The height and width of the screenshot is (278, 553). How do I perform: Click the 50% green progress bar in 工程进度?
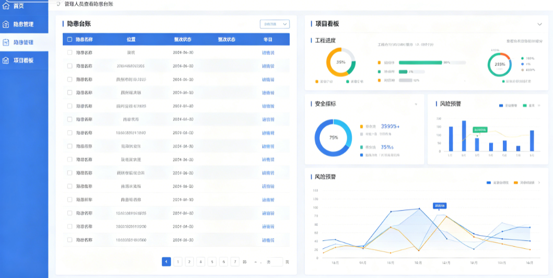point(420,62)
